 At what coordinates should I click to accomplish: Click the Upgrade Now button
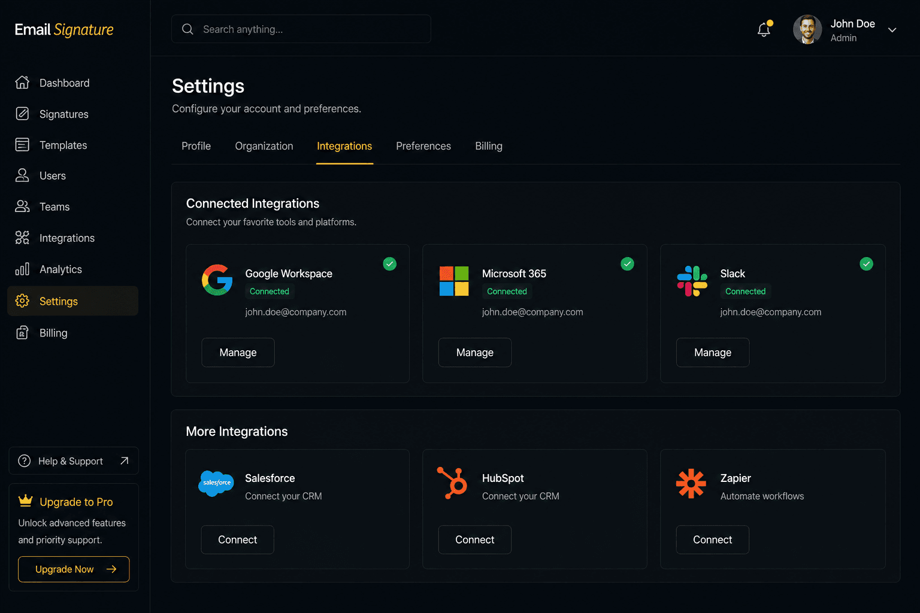(74, 569)
